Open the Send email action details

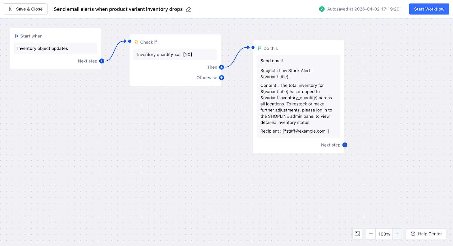pyautogui.click(x=298, y=96)
